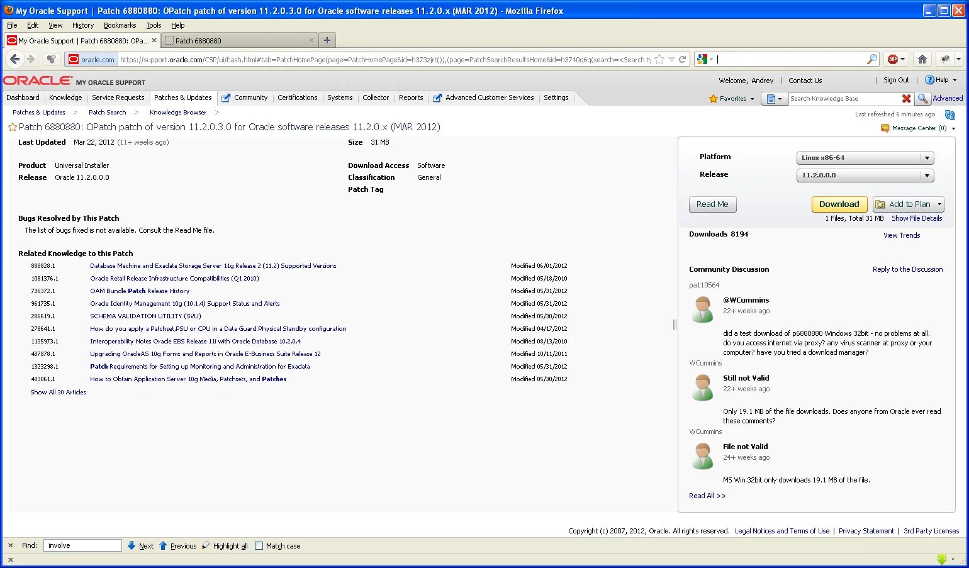969x568 pixels.
Task: Click the Read All >> link
Action: pos(707,496)
